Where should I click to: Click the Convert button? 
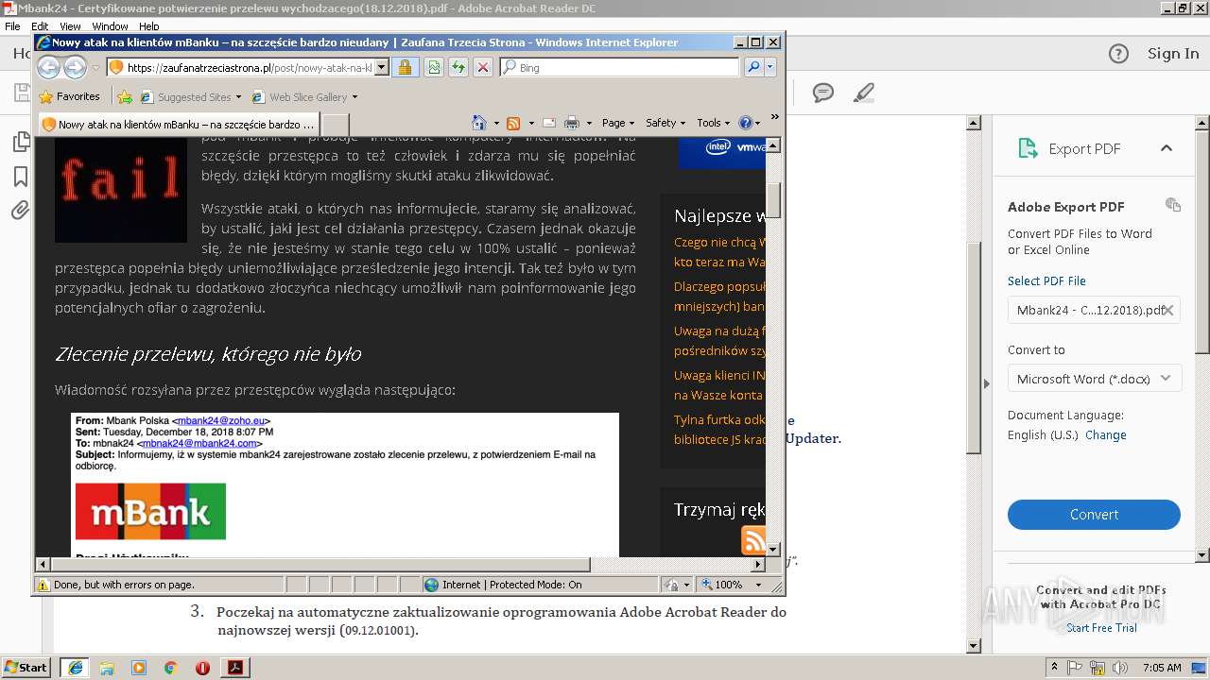pyautogui.click(x=1094, y=515)
